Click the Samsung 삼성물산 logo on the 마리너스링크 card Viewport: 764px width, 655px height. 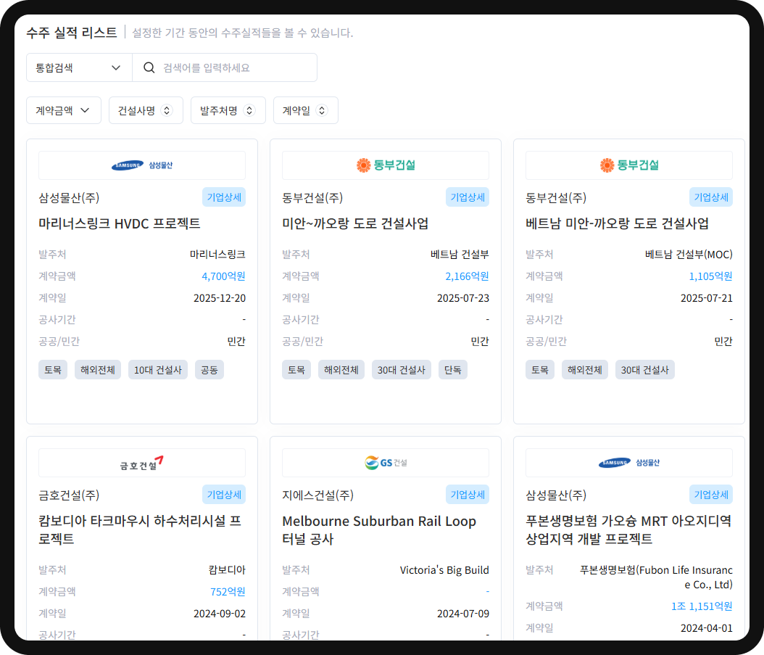pos(142,165)
